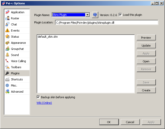Open the Wiki (Online) link

tap(44, 103)
